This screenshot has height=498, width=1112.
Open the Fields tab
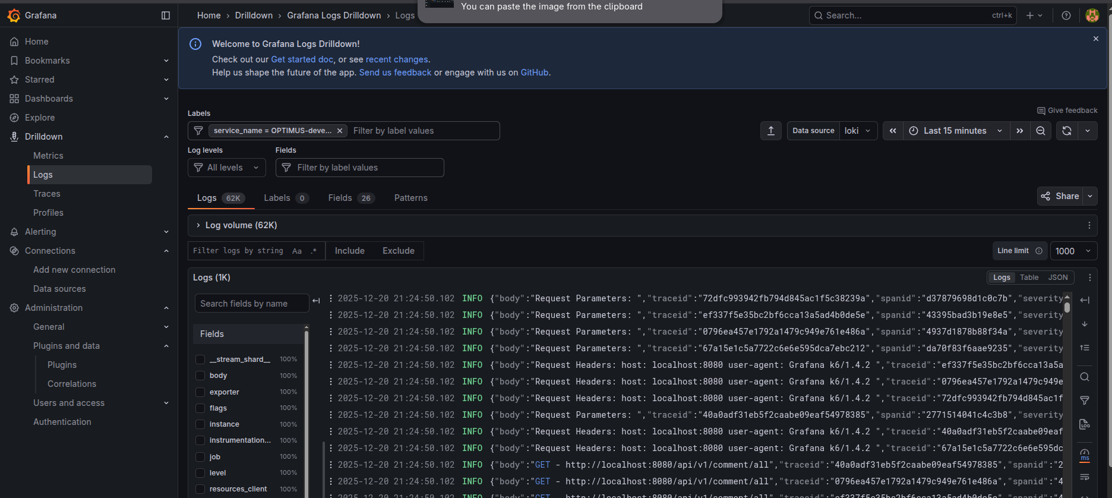click(350, 198)
